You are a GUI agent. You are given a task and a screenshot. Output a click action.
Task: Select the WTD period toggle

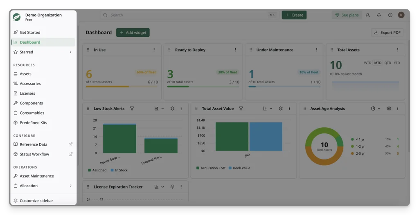[x=367, y=63]
